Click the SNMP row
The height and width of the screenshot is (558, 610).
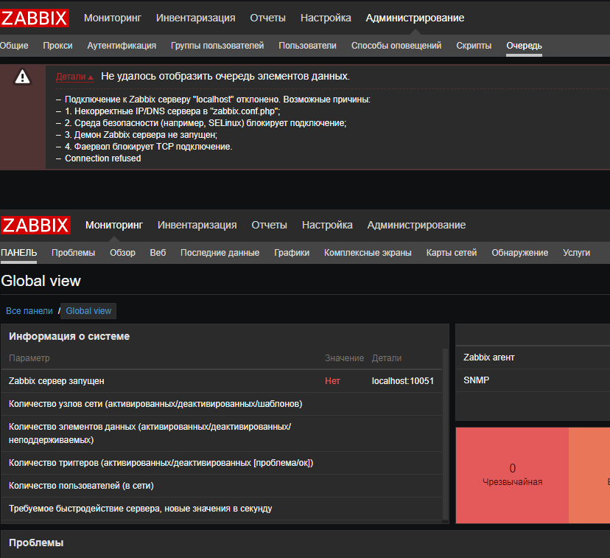pyautogui.click(x=533, y=380)
